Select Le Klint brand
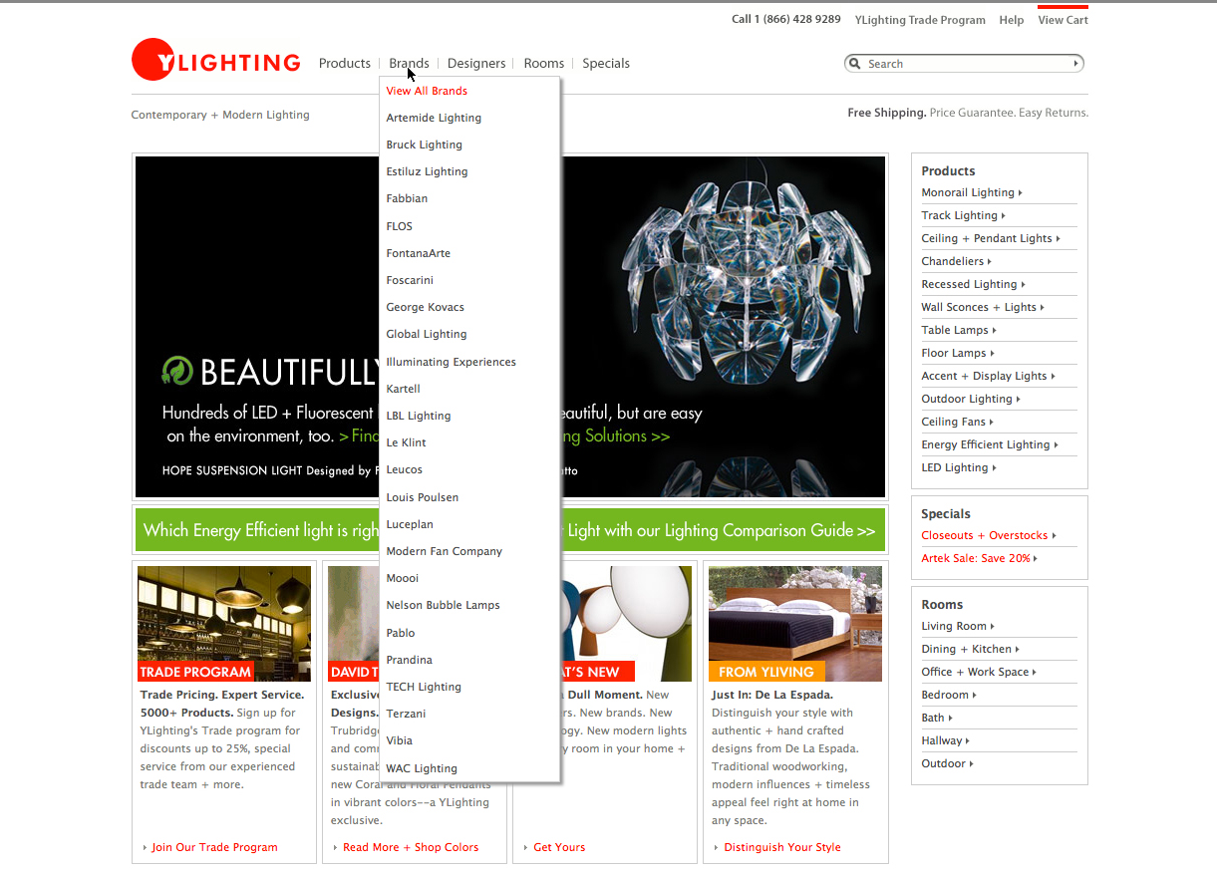Image resolution: width=1217 pixels, height=869 pixels. [407, 442]
